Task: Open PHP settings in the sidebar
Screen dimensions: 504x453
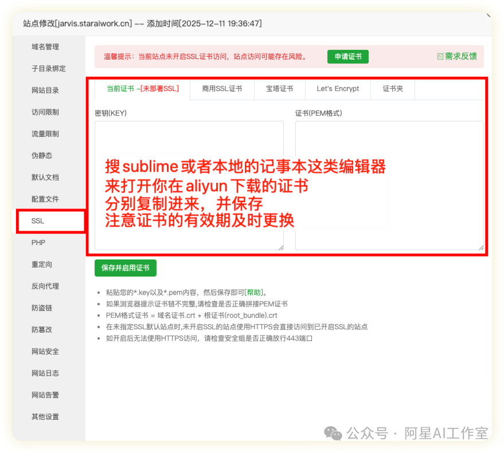Action: 38,243
